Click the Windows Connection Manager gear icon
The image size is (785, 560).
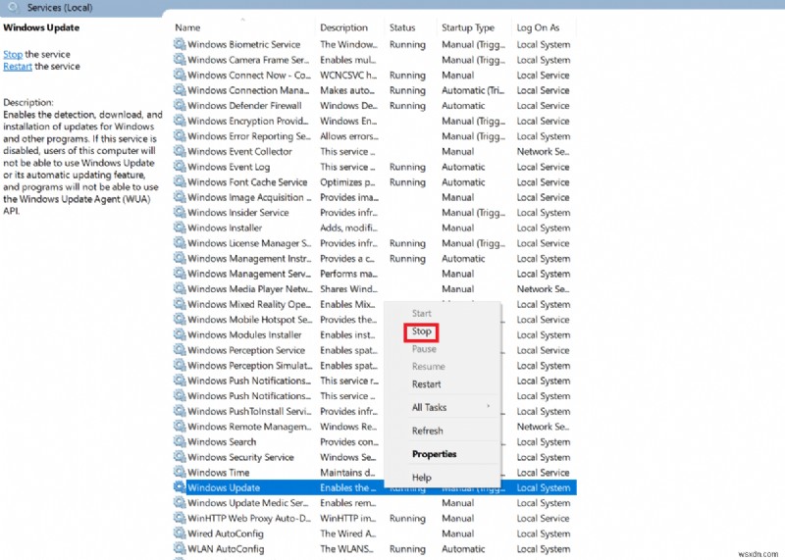click(180, 90)
